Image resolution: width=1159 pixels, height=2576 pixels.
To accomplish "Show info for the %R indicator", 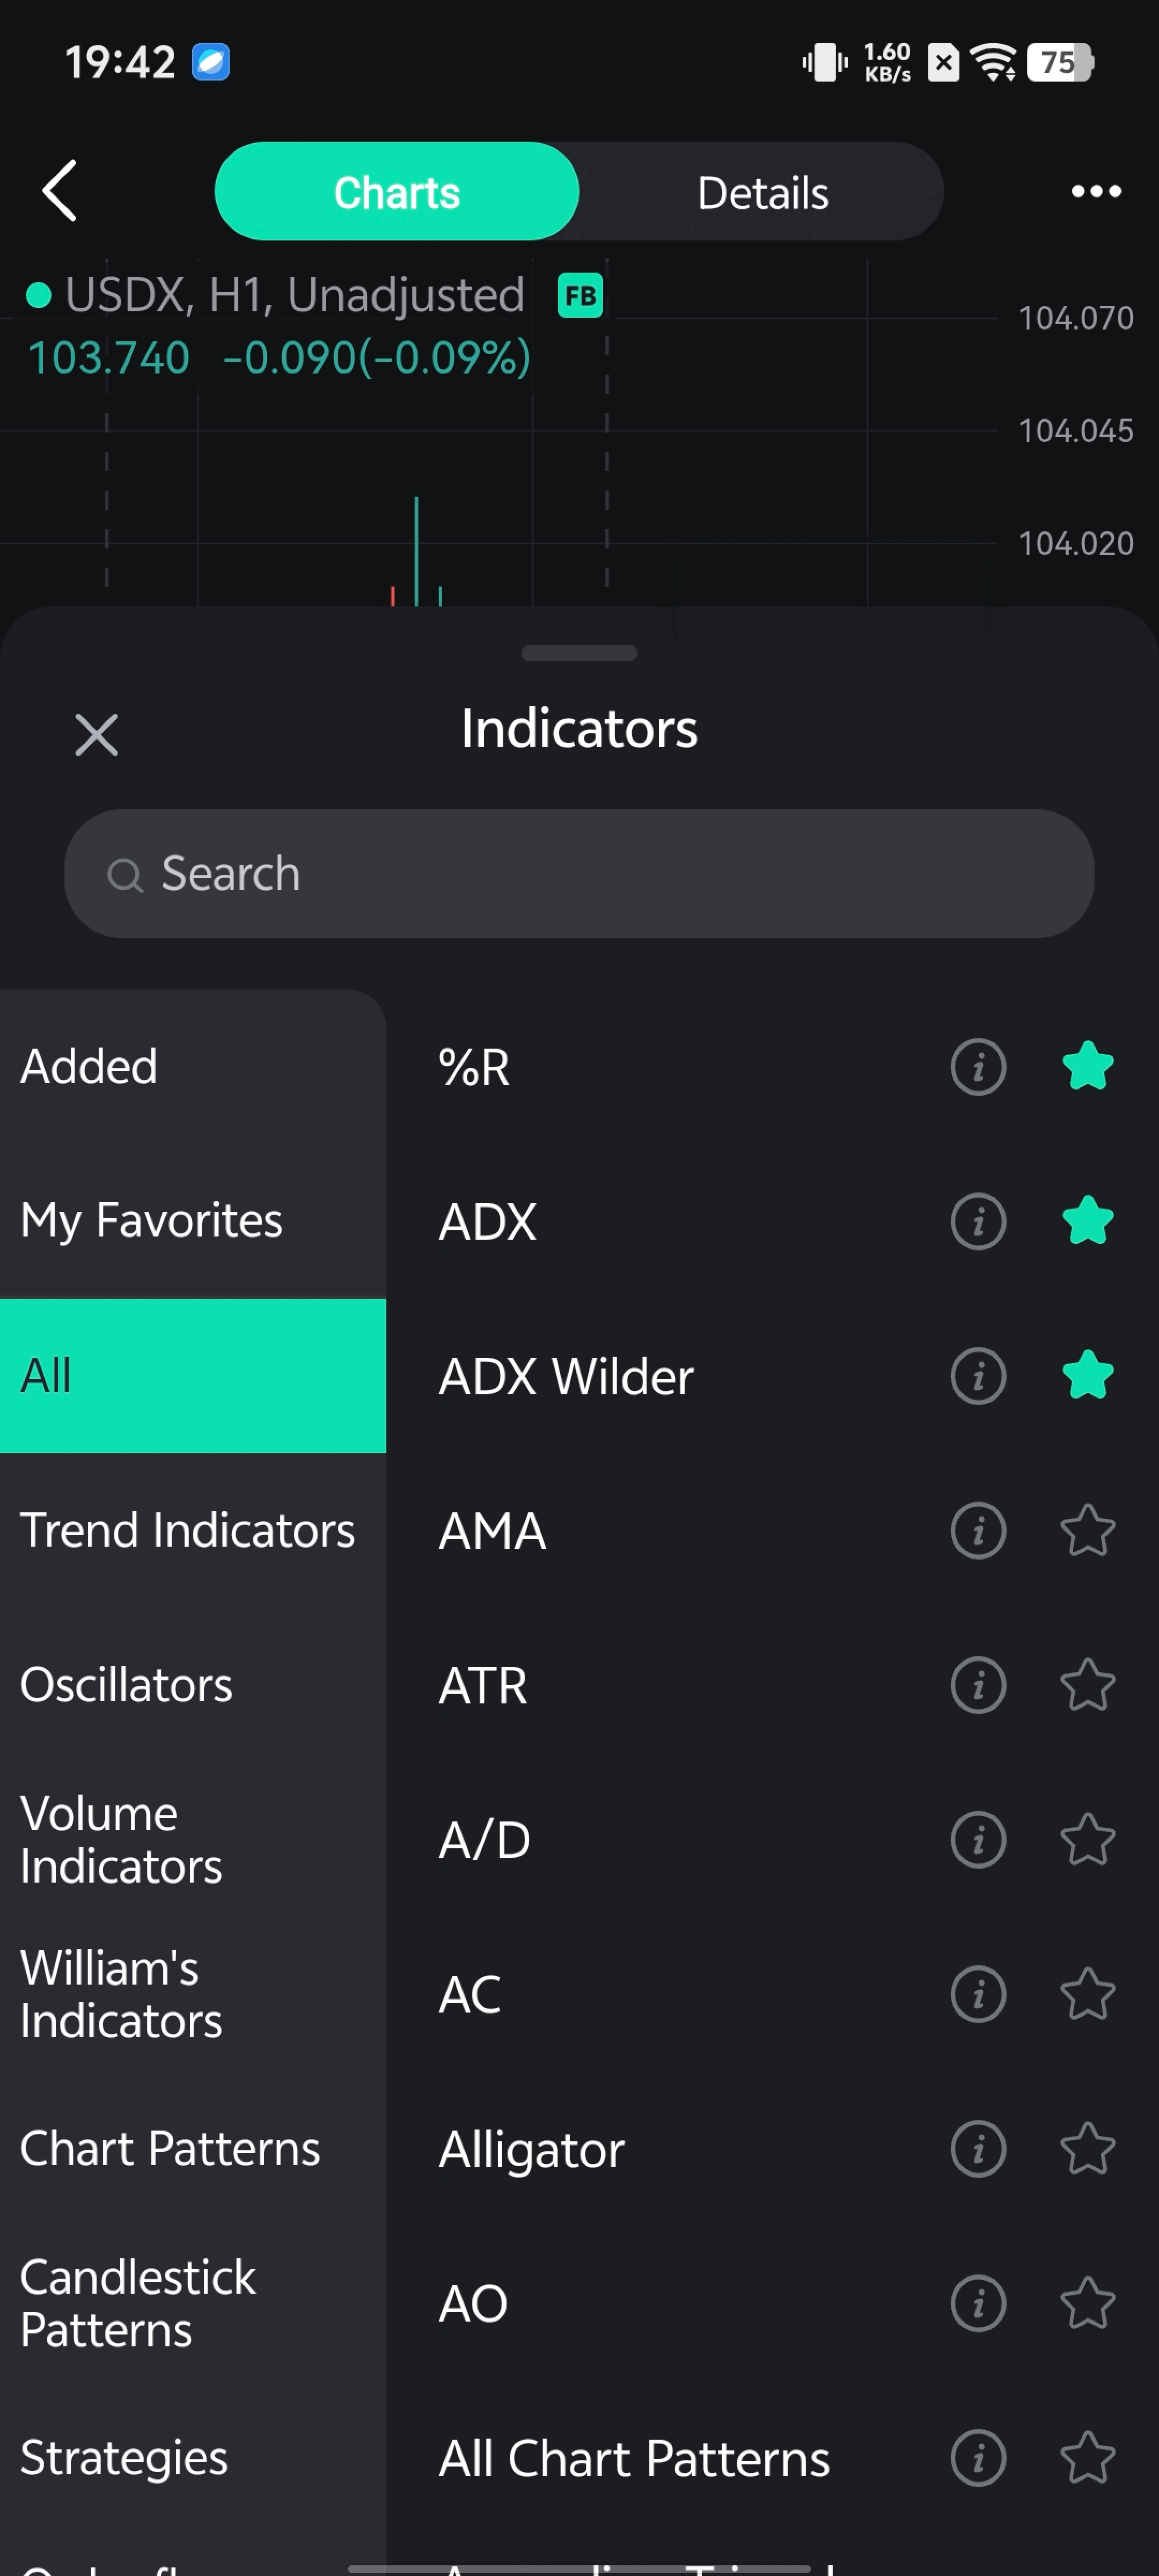I will coord(977,1067).
